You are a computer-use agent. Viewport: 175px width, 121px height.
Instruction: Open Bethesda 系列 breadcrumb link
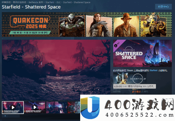[36, 2]
